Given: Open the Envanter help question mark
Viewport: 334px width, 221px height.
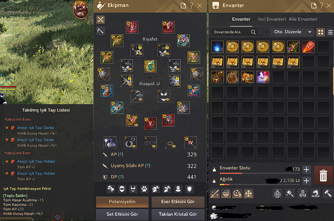Looking at the screenshot, I should click(x=321, y=6).
